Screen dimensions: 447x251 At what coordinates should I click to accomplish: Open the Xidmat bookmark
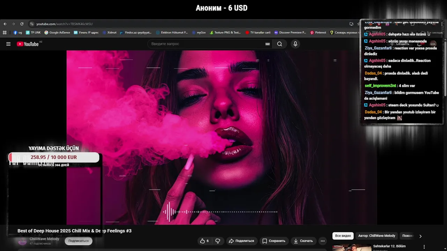coord(109,32)
